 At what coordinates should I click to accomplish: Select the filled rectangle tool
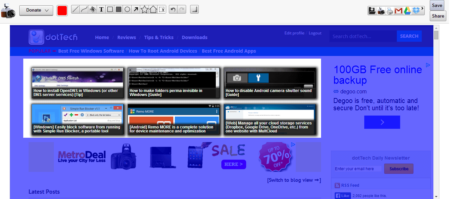(118, 10)
